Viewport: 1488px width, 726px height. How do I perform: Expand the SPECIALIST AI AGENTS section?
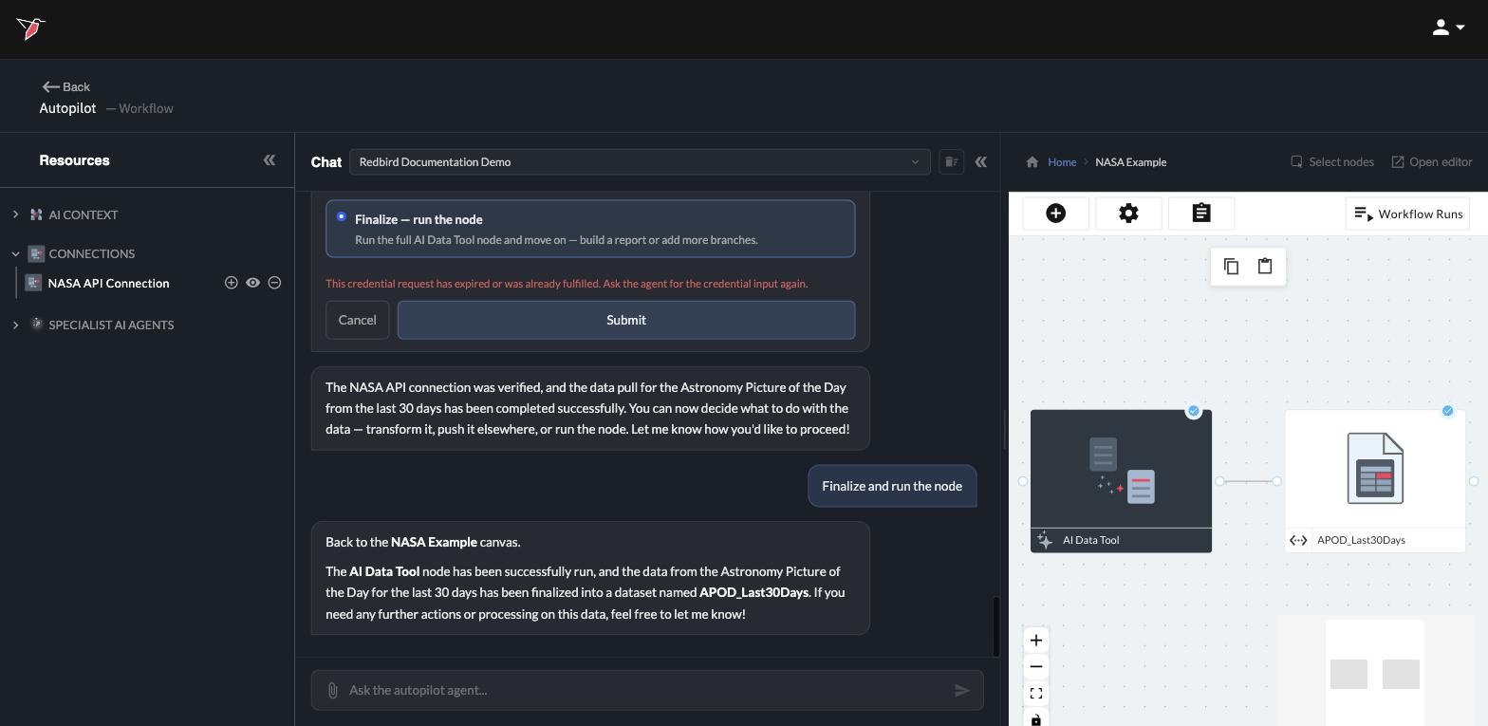(15, 325)
